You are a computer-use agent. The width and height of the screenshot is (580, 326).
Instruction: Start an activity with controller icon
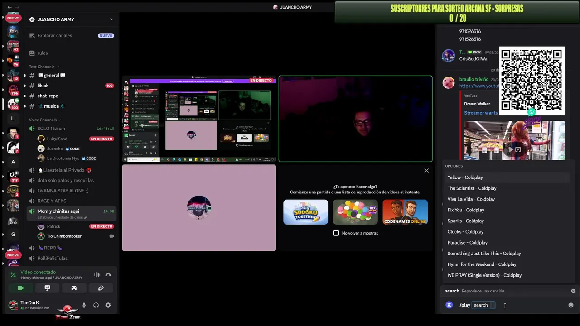74,288
